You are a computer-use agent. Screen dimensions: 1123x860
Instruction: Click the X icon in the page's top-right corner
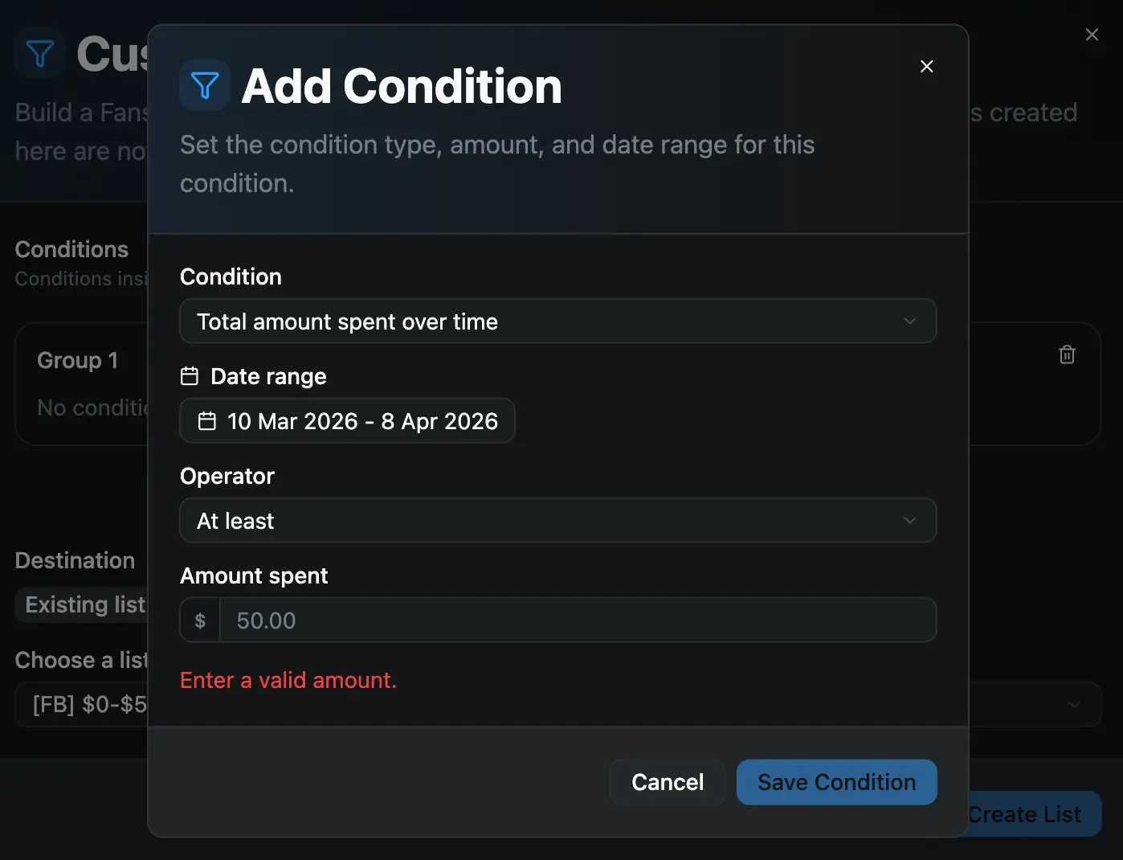pos(1092,35)
